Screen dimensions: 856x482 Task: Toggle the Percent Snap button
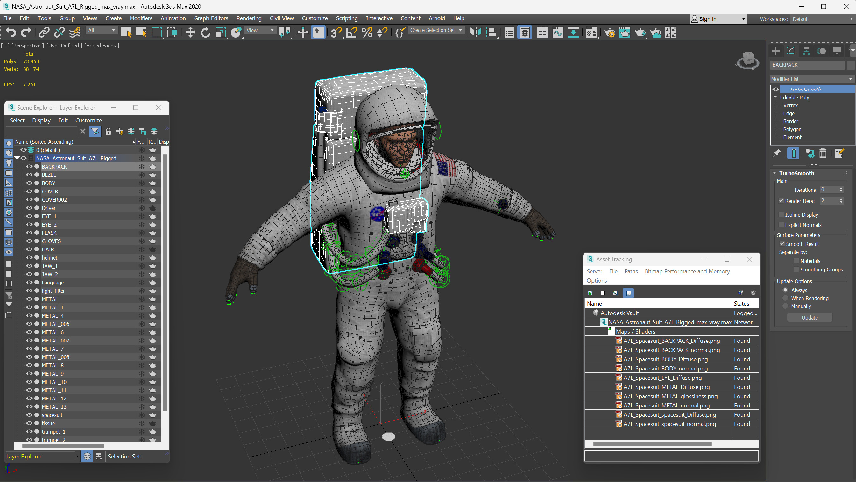click(367, 32)
